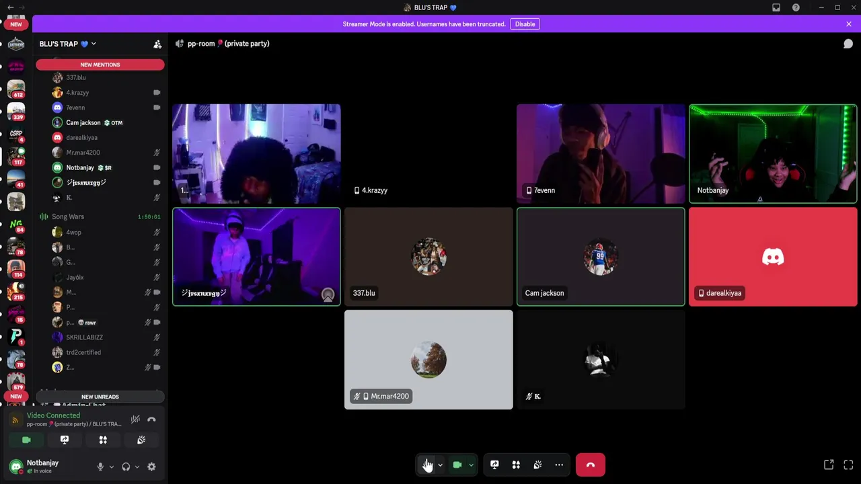The width and height of the screenshot is (861, 484).
Task: Focus the 7evenn video tile
Action: click(x=601, y=153)
